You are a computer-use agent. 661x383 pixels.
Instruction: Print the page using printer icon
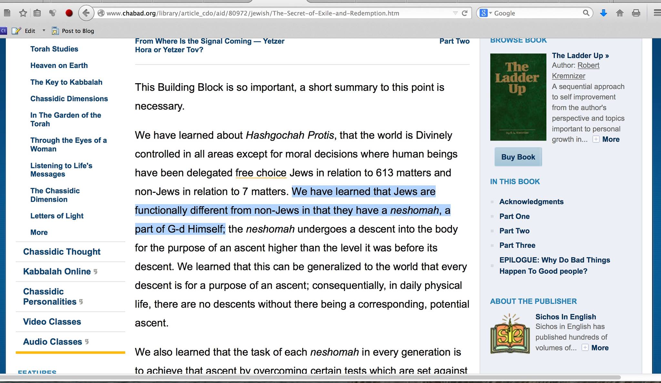(636, 13)
